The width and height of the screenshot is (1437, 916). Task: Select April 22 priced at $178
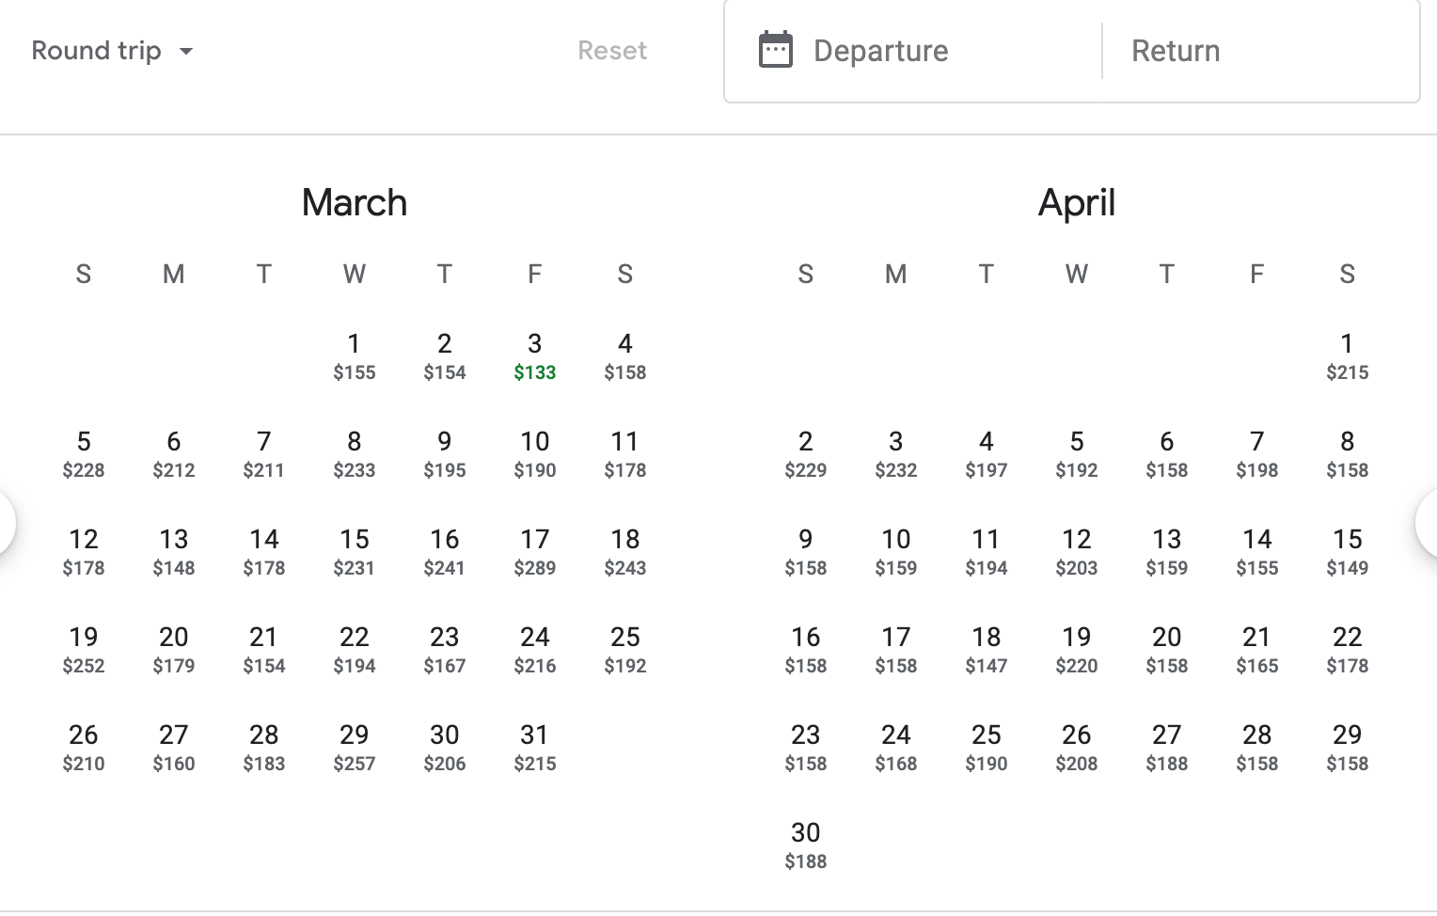(1347, 649)
